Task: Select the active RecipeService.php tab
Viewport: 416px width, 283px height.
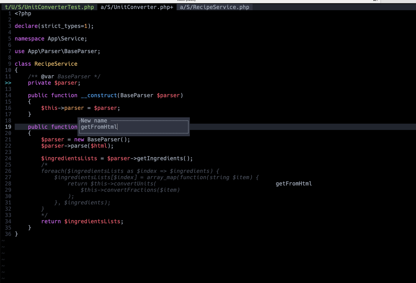Action: 214,7
